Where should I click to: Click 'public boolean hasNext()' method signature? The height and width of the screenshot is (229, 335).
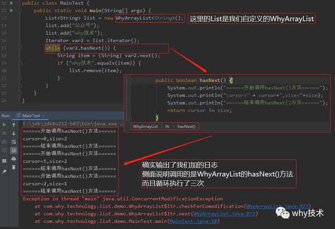[191, 80]
